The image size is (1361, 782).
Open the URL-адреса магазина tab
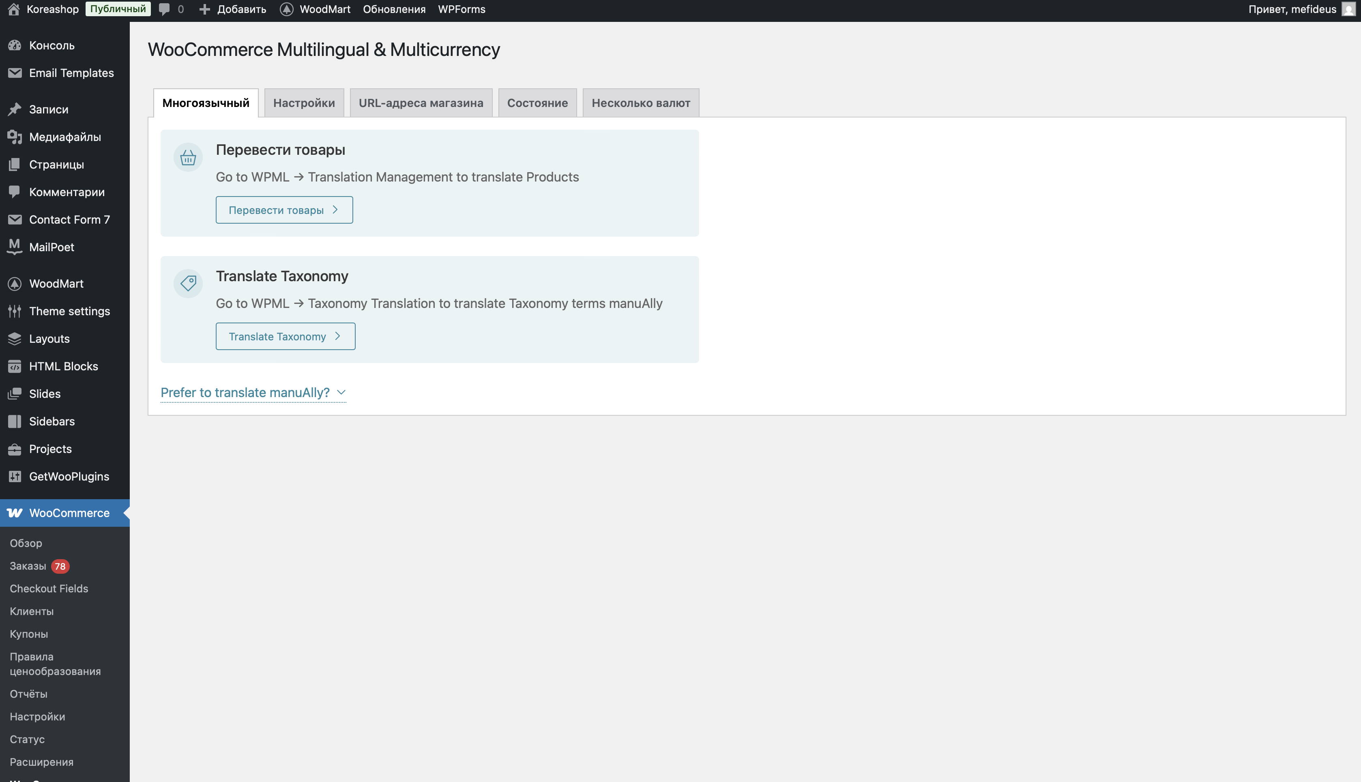coord(421,103)
